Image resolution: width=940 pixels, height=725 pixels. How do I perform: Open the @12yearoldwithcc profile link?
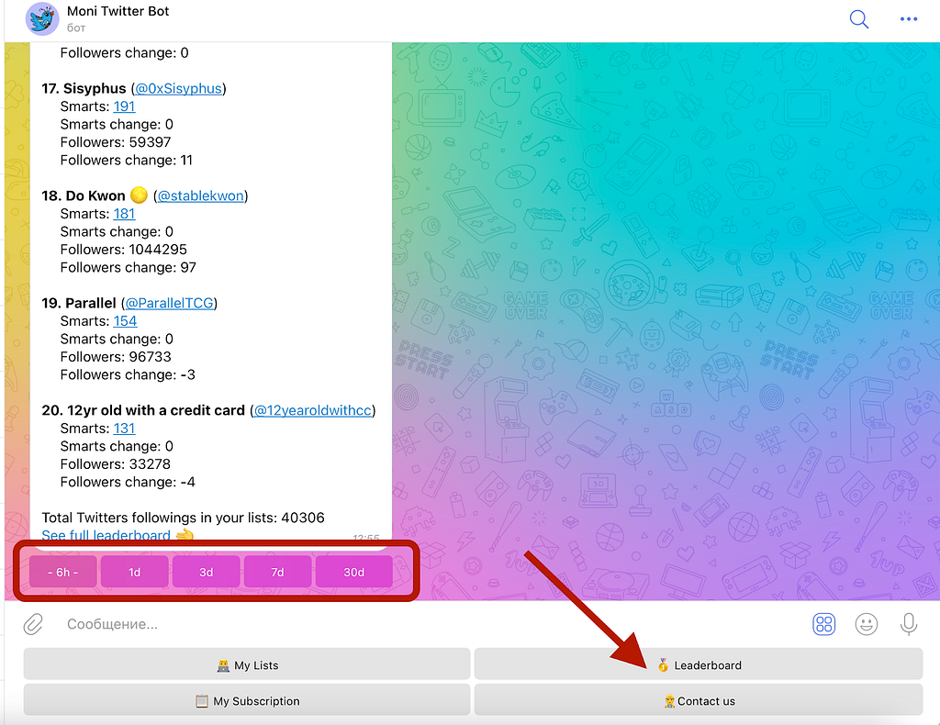click(313, 410)
